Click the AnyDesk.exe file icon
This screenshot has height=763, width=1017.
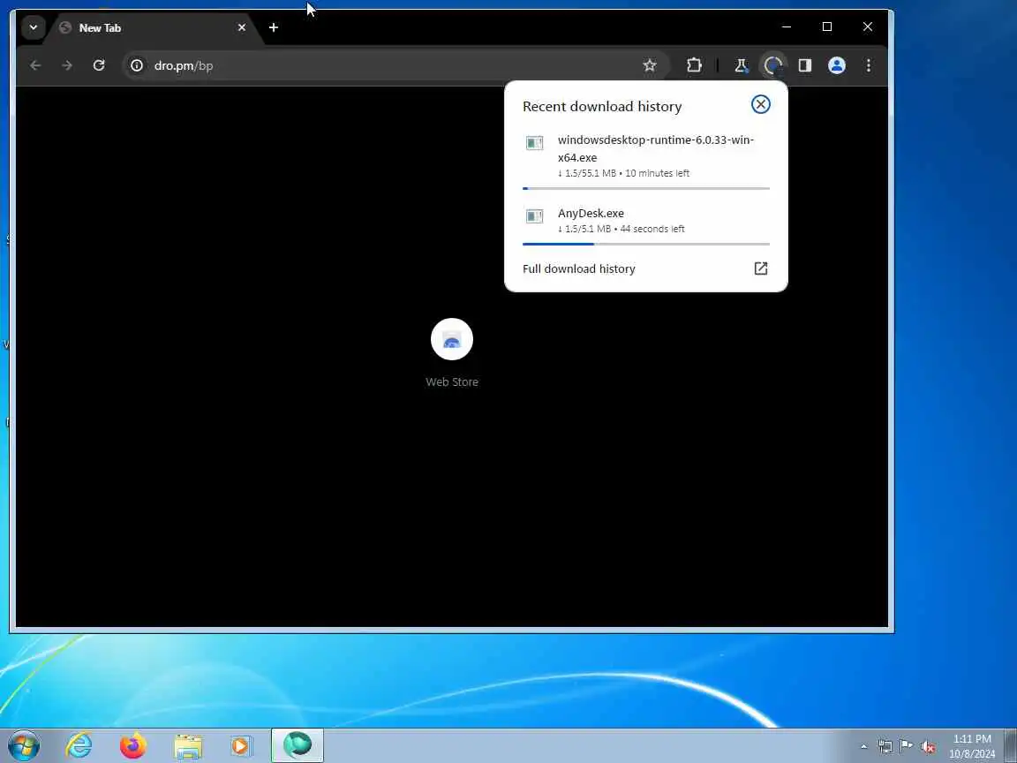click(534, 216)
